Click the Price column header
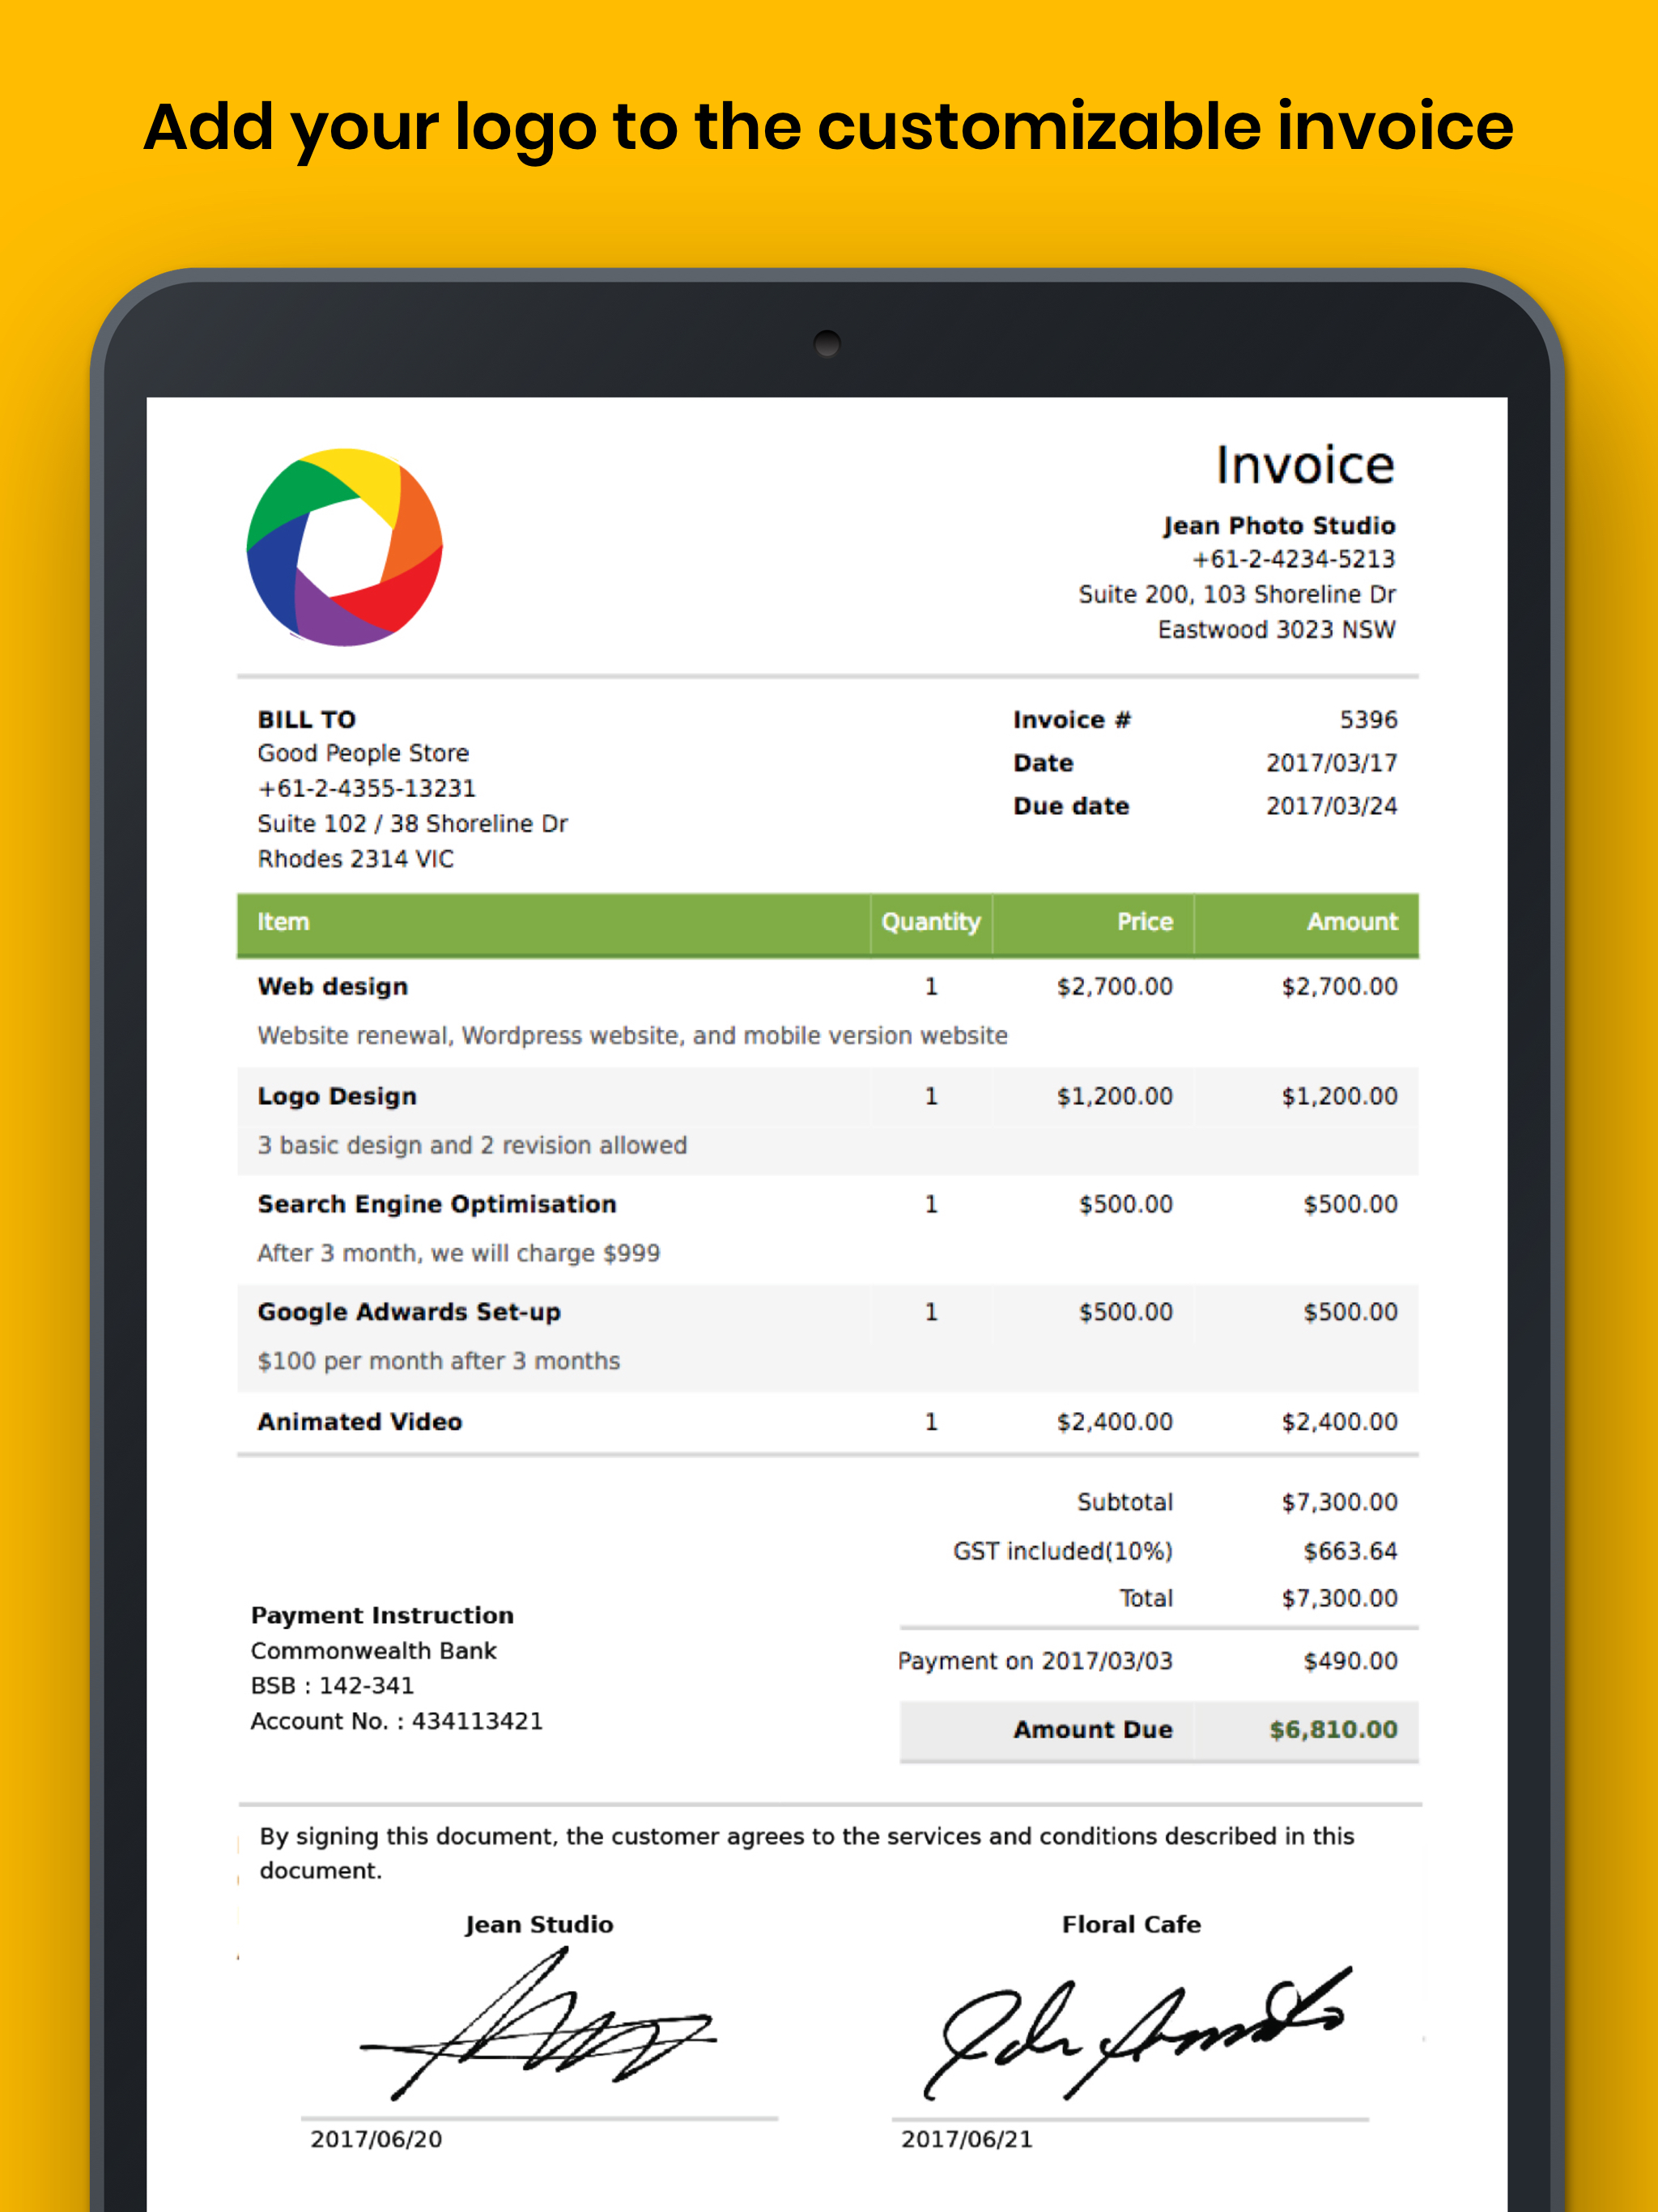The width and height of the screenshot is (1658, 2212). coord(1144,922)
